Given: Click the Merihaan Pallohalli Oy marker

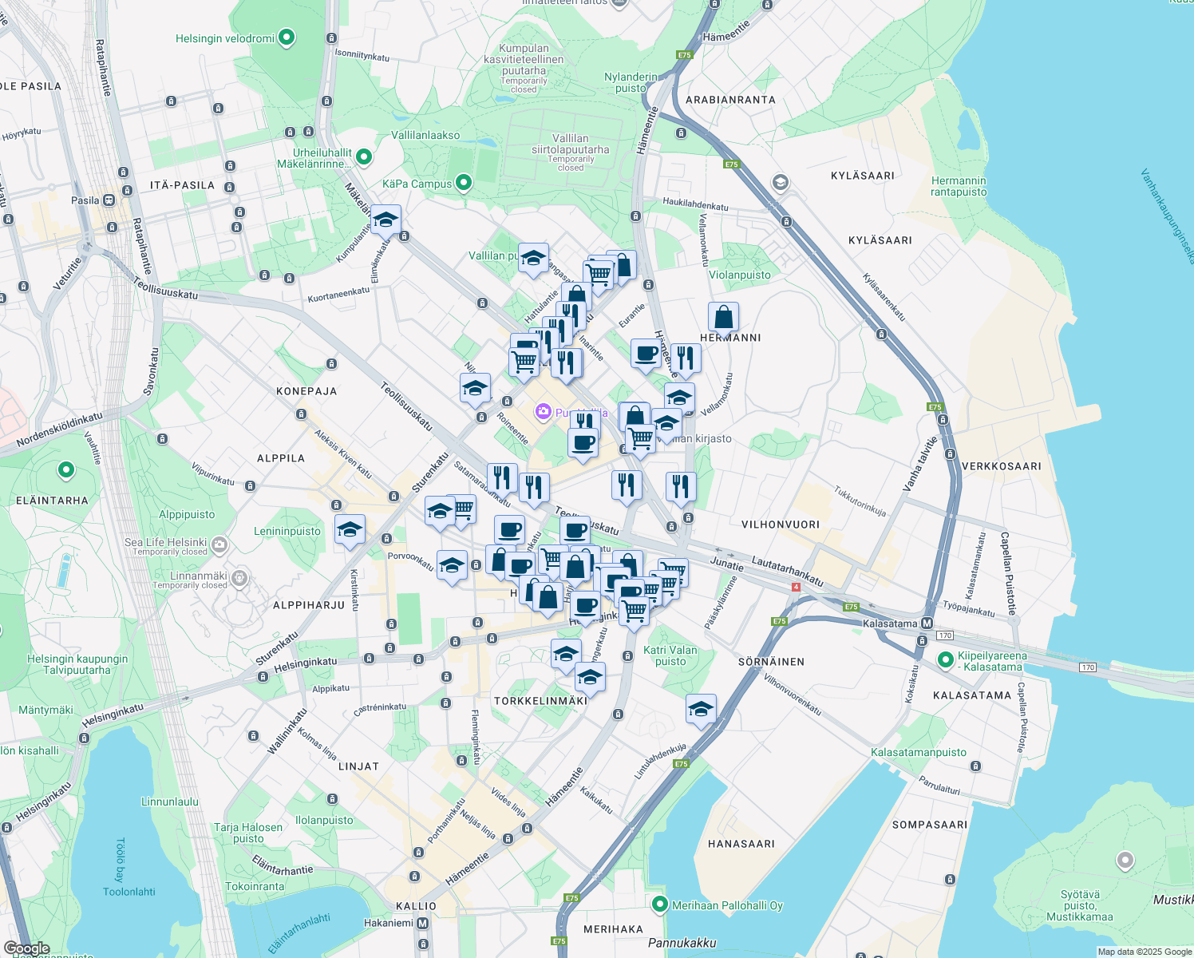Looking at the screenshot, I should [x=661, y=905].
